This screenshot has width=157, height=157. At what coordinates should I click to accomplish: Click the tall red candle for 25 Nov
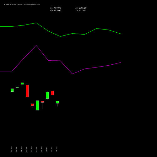pos(27,91)
